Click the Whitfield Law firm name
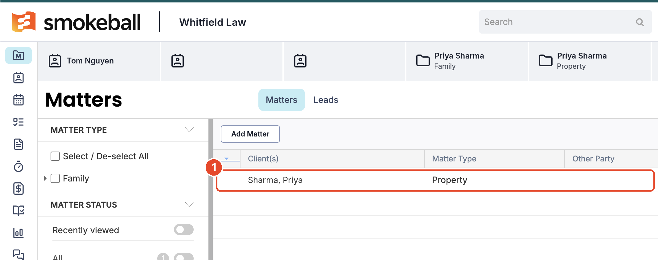Screen dimensions: 658x260 [213, 22]
